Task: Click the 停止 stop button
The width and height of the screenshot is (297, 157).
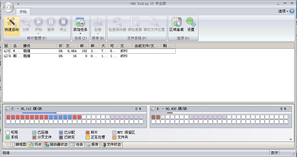Action: point(63,22)
